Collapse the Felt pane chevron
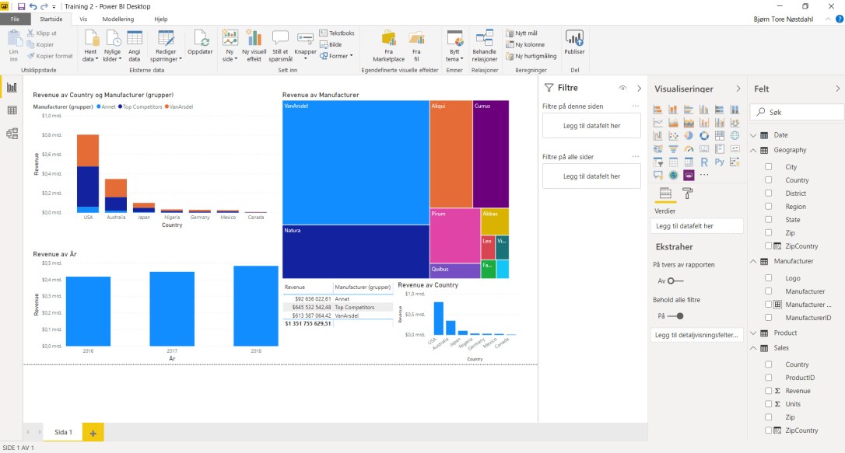Screen dimensions: 845x453 [837, 89]
